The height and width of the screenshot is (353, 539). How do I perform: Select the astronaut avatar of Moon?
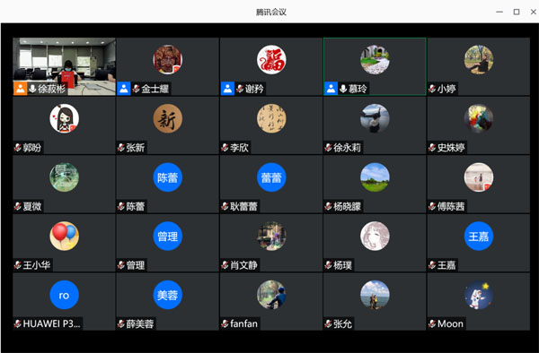tap(479, 295)
